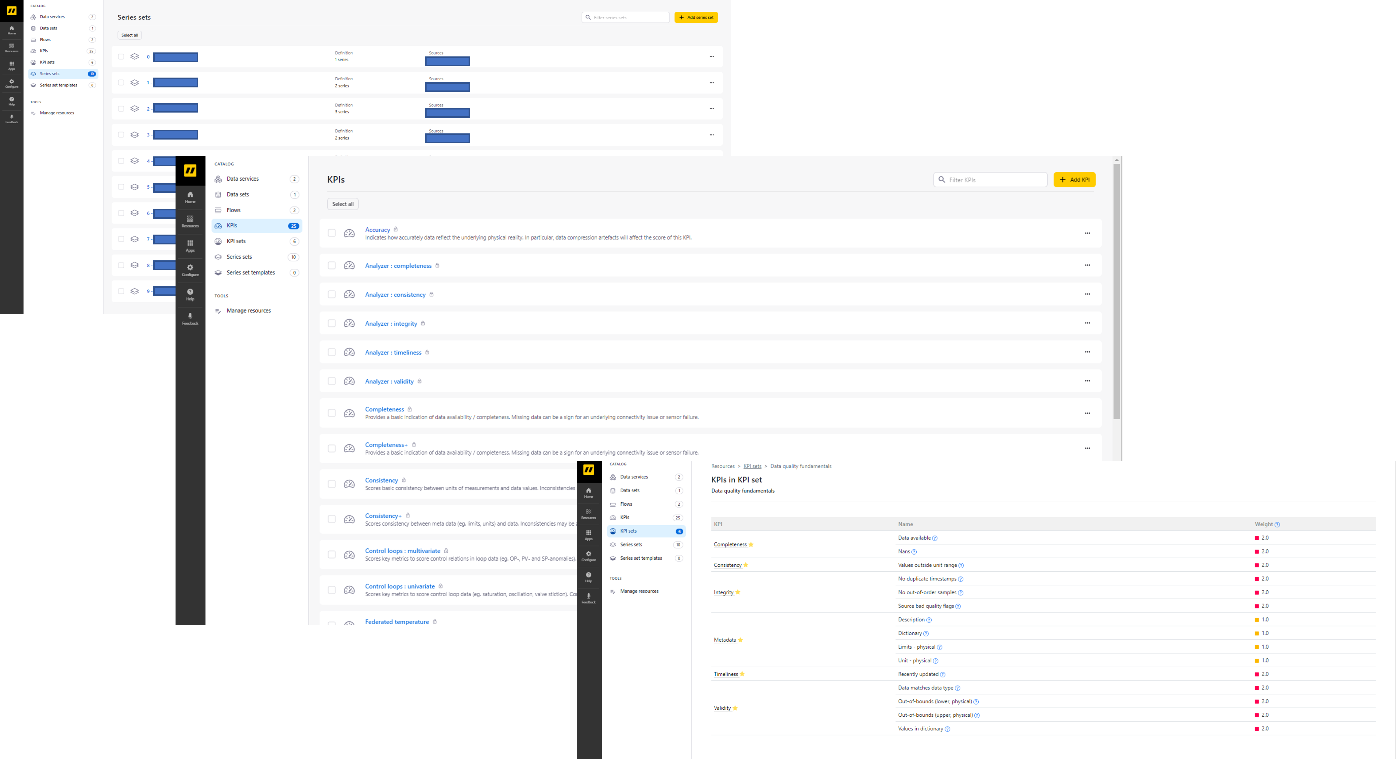Click the red weight indicator next to Nans
The width and height of the screenshot is (1396, 759).
[x=1257, y=551]
